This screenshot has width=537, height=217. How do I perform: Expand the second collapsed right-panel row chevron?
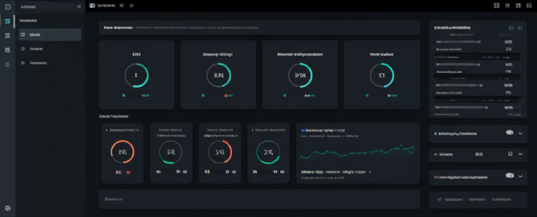click(x=520, y=155)
